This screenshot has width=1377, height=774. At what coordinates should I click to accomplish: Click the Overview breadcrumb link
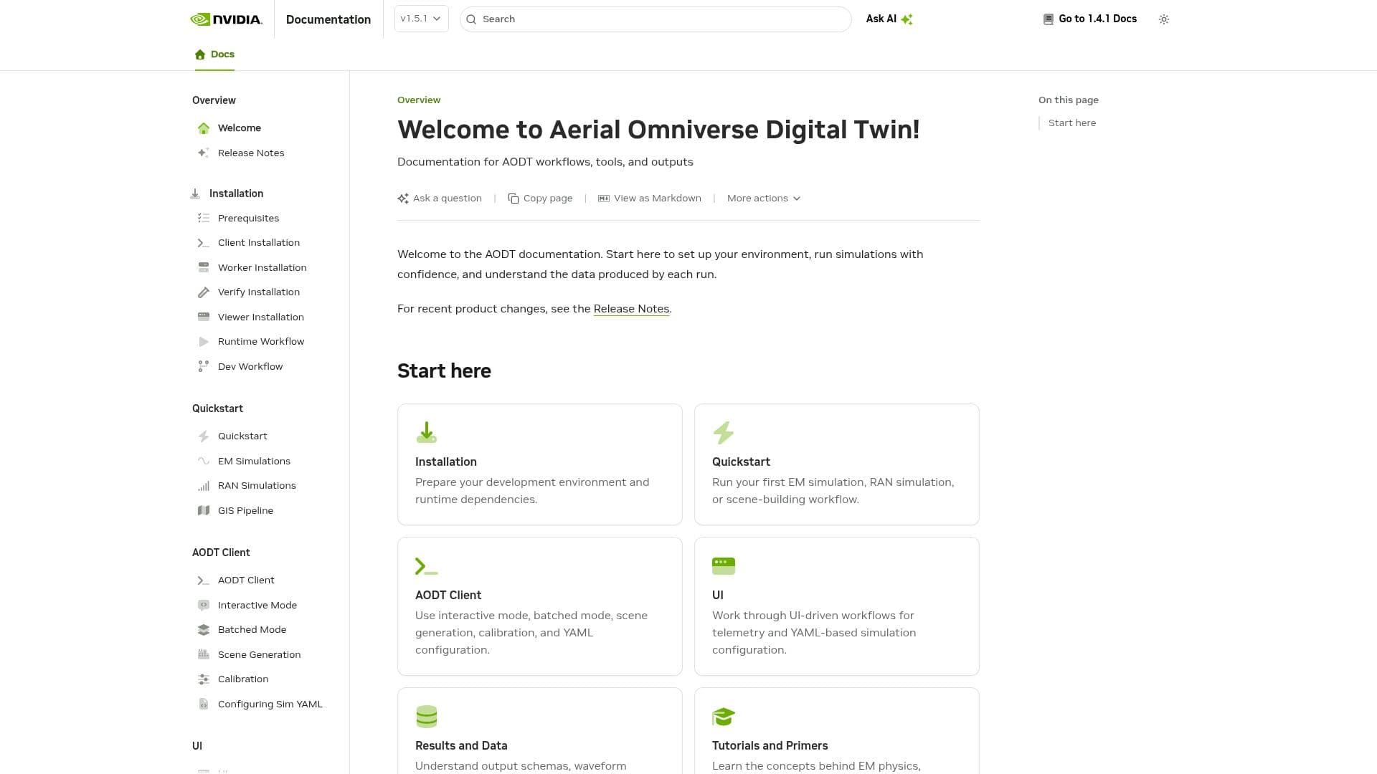[419, 100]
